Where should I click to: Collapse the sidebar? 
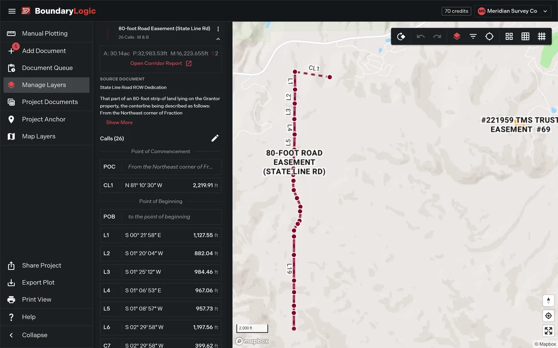46,335
